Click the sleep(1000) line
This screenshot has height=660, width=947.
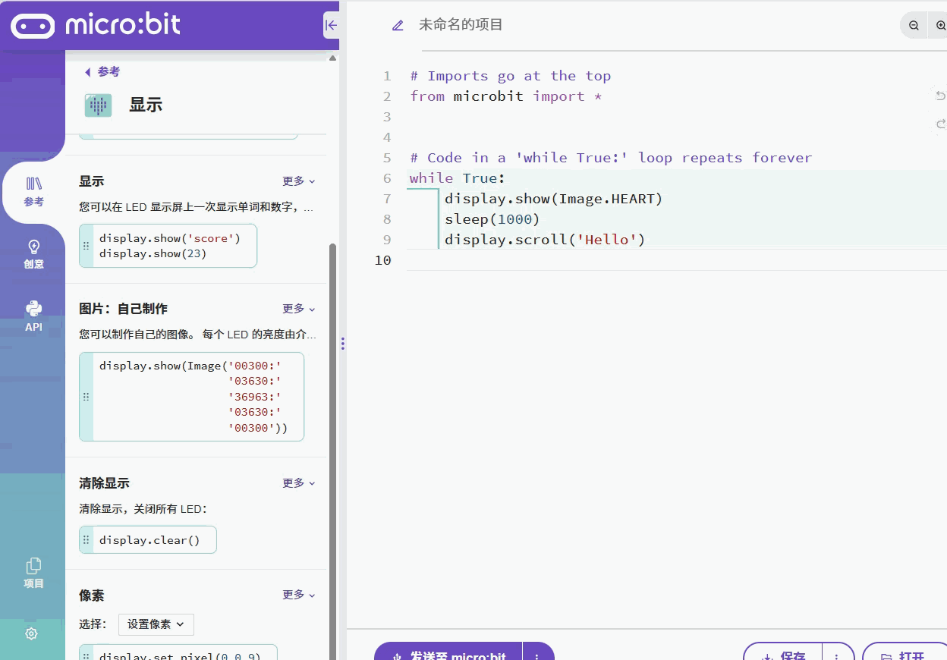492,219
